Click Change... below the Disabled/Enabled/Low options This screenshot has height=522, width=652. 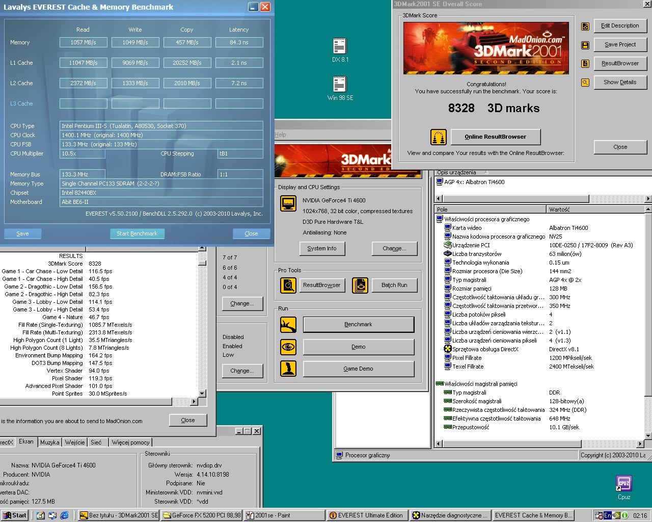click(242, 371)
